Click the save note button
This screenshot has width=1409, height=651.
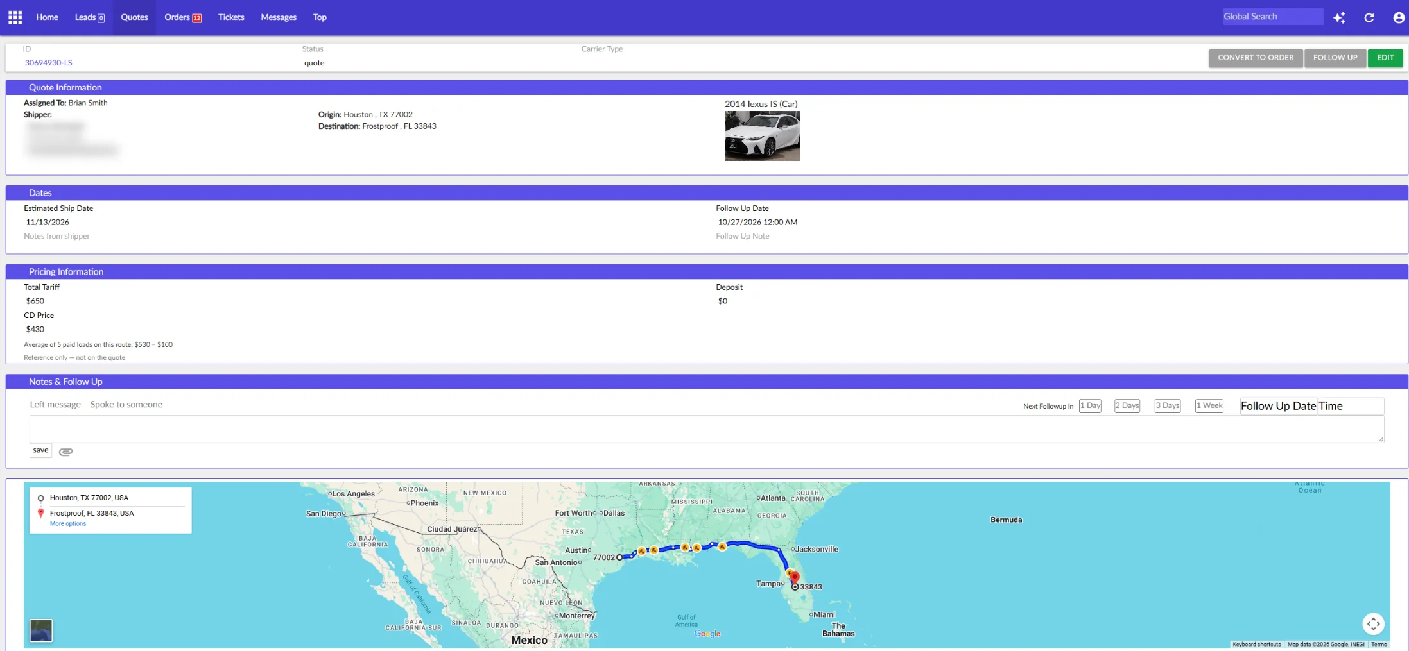(x=40, y=450)
